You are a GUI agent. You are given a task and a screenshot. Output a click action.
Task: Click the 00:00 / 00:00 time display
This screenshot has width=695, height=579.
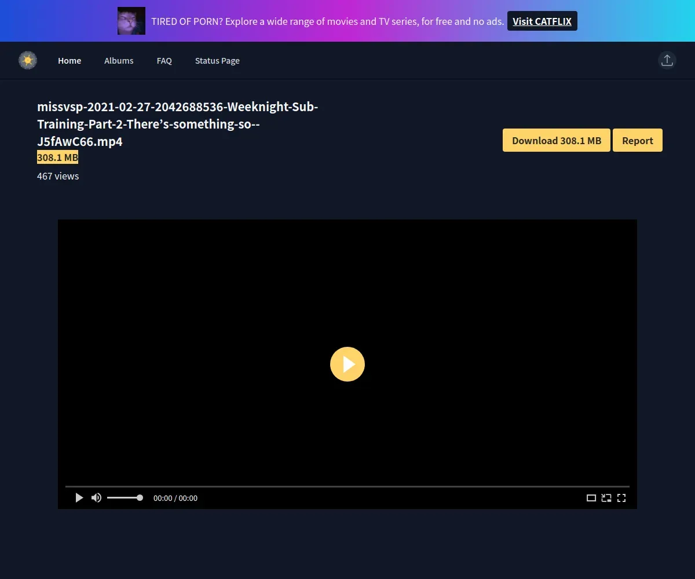(175, 498)
